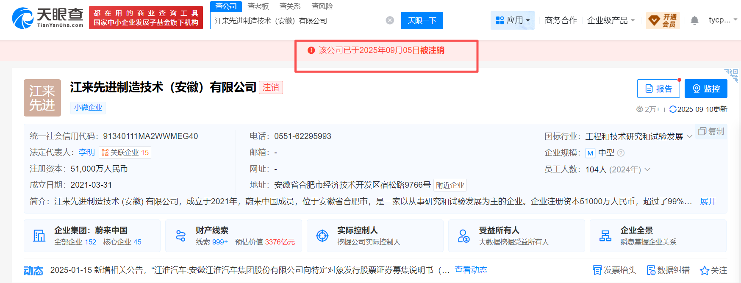Click the 关联企业 15 tag
741x283 pixels.
pos(125,153)
